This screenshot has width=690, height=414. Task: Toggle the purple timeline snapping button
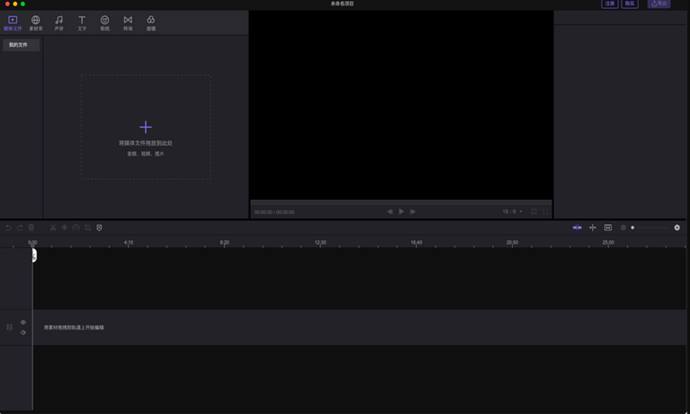(577, 228)
